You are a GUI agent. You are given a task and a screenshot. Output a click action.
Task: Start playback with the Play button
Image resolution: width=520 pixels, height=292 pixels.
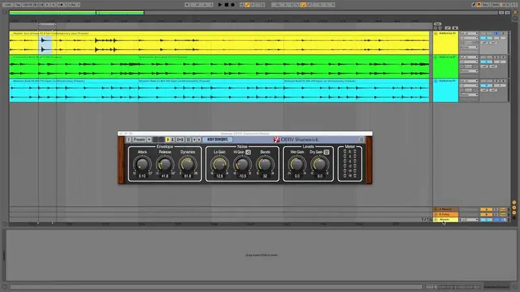(220, 5)
